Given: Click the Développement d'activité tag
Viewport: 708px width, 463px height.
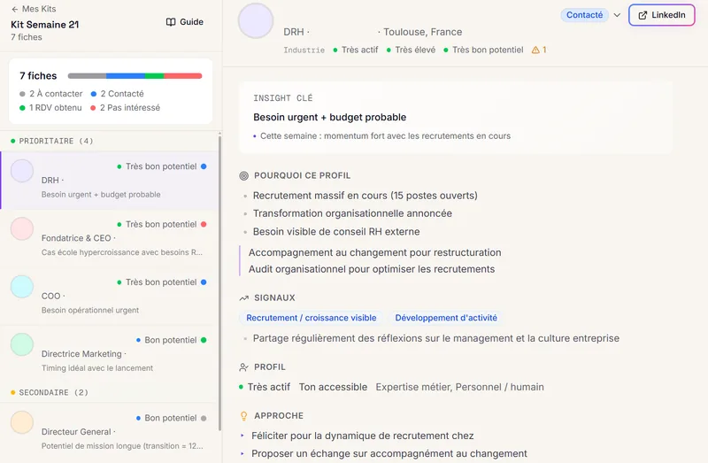Looking at the screenshot, I should tap(446, 318).
